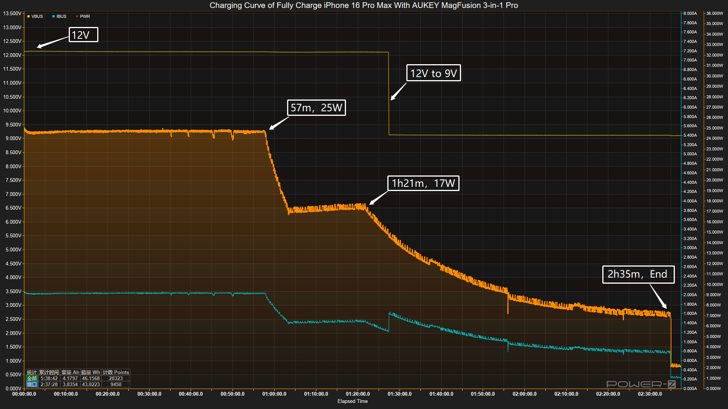728x409 pixels.
Task: Click the capacity value 3.8354
Action: 70,384
